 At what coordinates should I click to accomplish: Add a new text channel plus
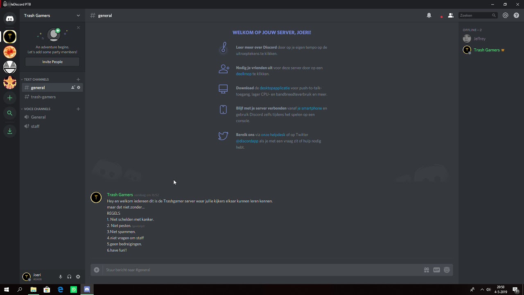[78, 79]
